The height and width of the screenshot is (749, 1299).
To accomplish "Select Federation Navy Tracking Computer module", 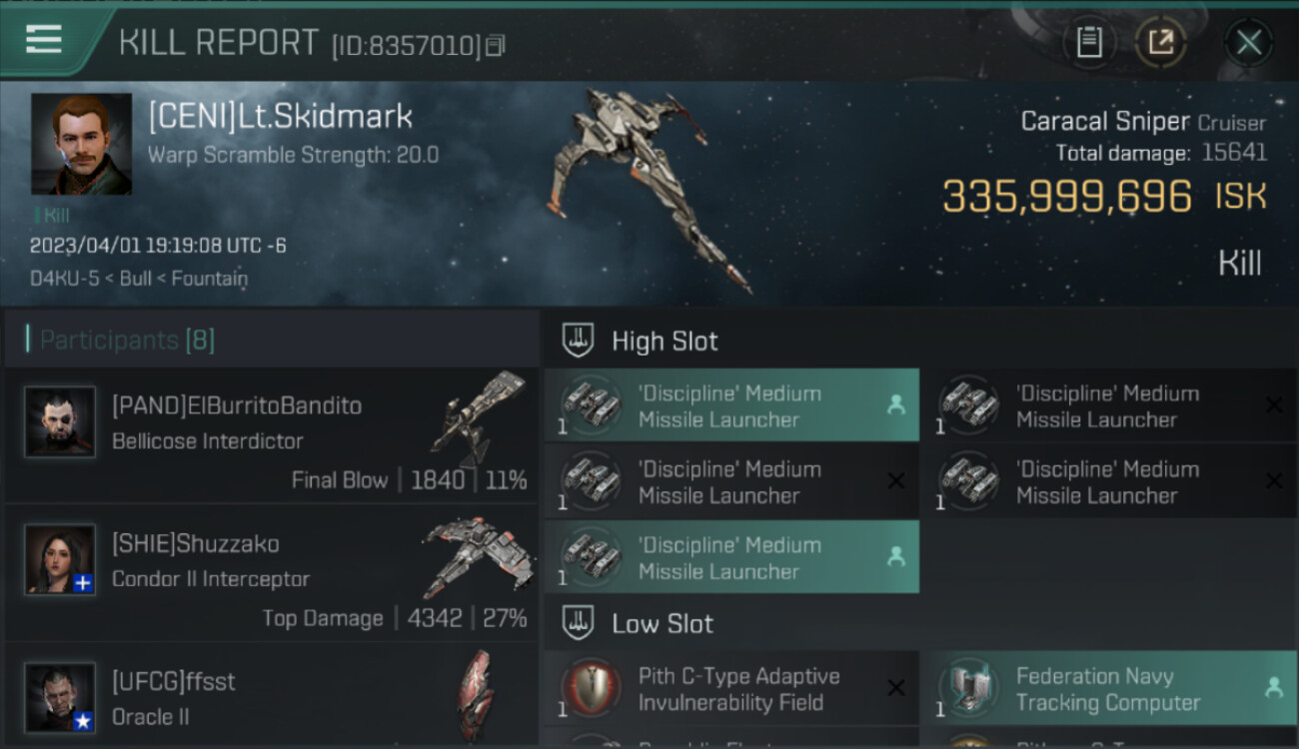I will pyautogui.click(x=1109, y=688).
